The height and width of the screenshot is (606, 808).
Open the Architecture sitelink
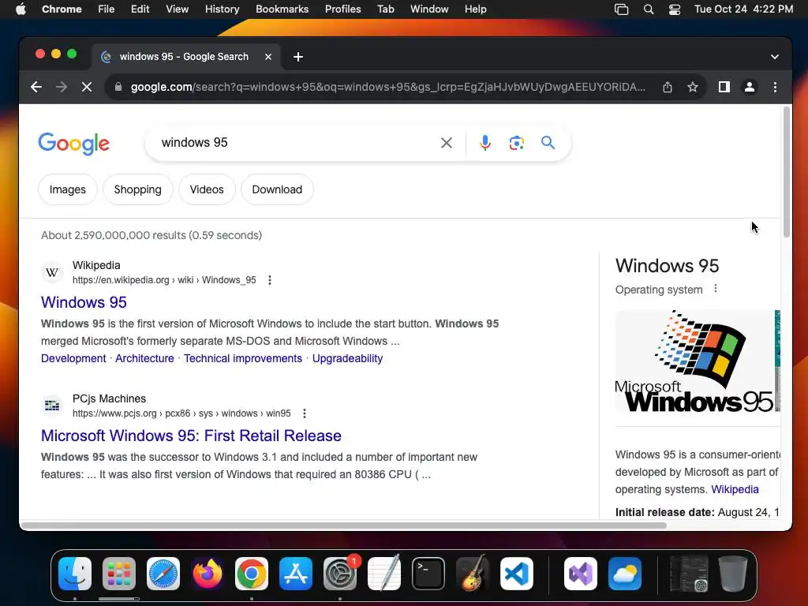click(x=145, y=359)
